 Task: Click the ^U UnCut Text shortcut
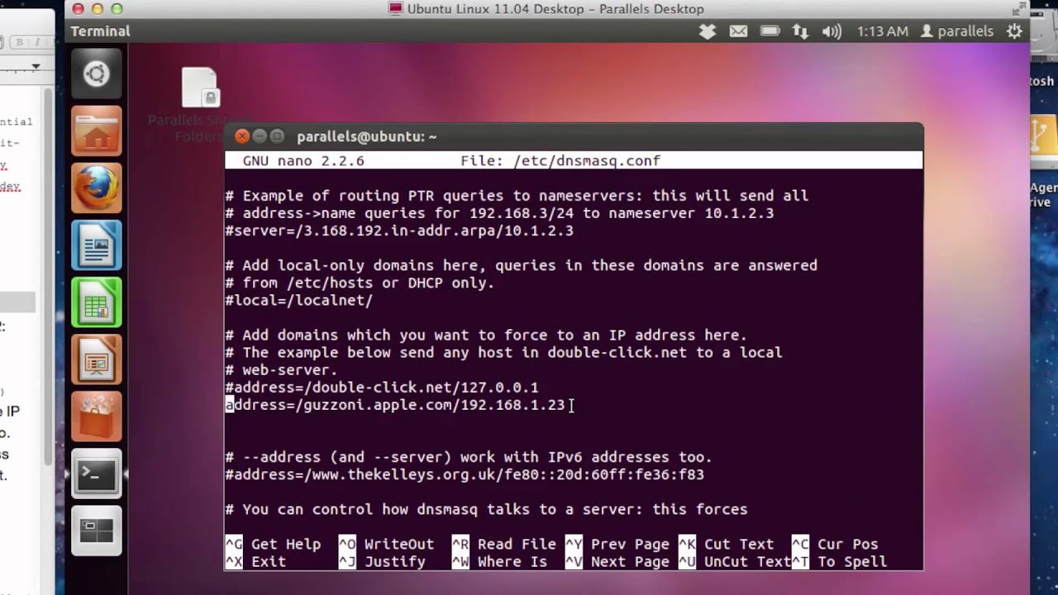(735, 561)
